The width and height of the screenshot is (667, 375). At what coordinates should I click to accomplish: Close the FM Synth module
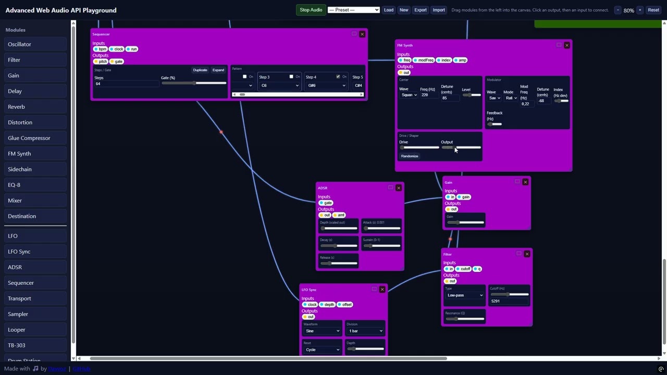coord(567,45)
